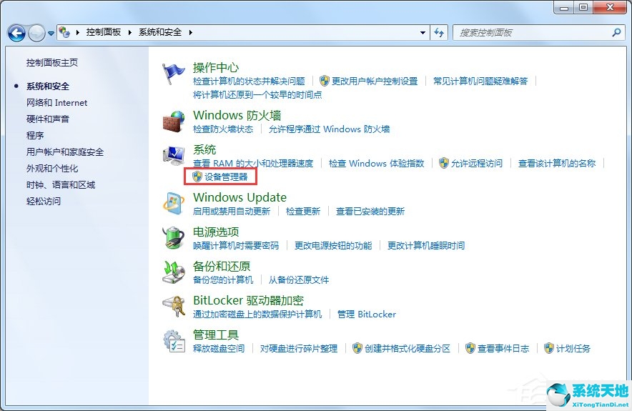Click the BitLocker drive encryption icon
Screen dimensions: 632x411
(x=174, y=307)
